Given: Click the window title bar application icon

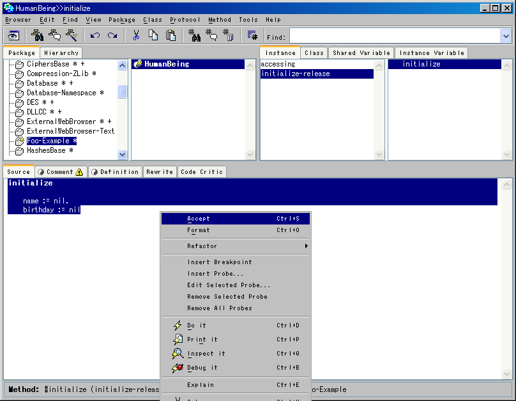Looking at the screenshot, I should coord(8,8).
